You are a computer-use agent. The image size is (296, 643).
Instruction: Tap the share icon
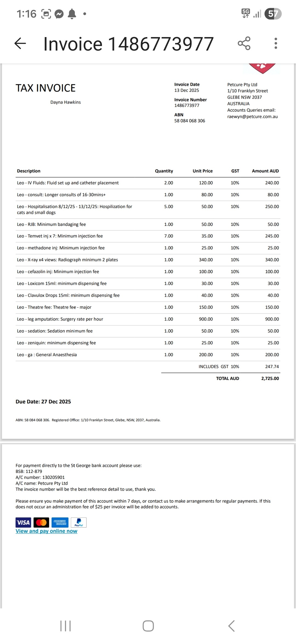click(244, 43)
